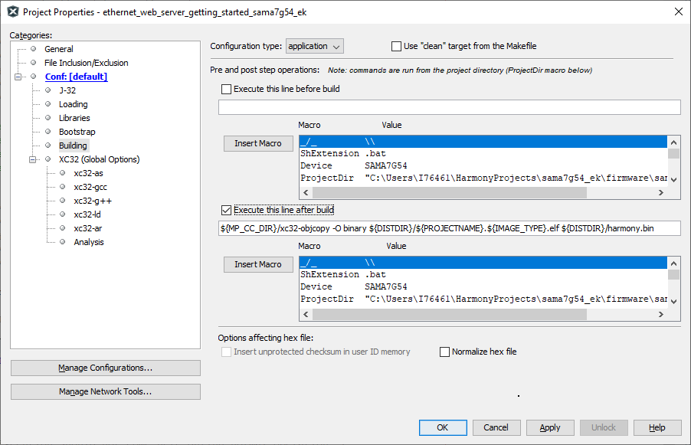The image size is (691, 445).
Task: Click Insert Macro for post-build step
Action: (258, 264)
